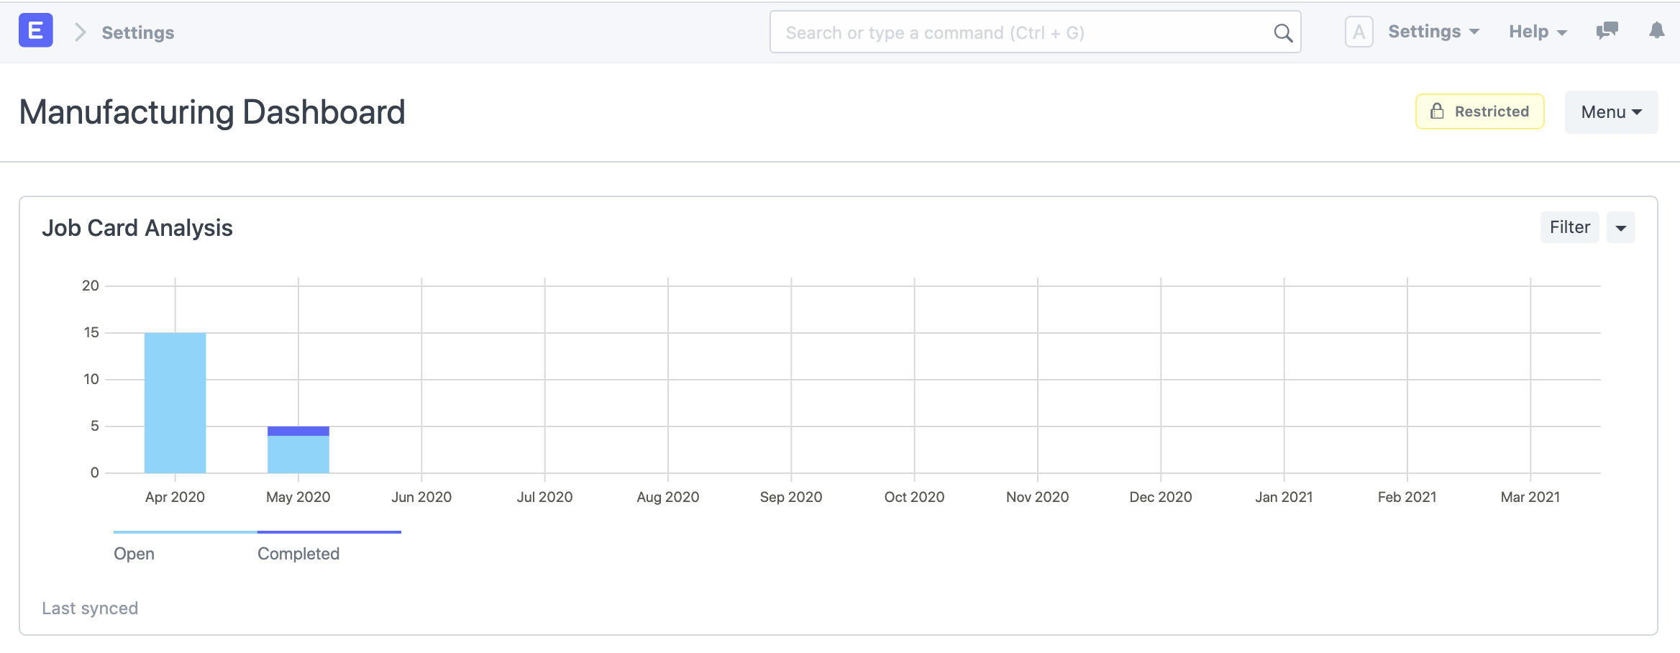Click the Restricted lock badge
The image size is (1680, 653).
(1479, 111)
